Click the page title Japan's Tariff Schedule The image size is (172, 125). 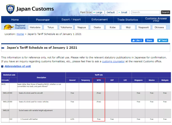click(x=42, y=48)
